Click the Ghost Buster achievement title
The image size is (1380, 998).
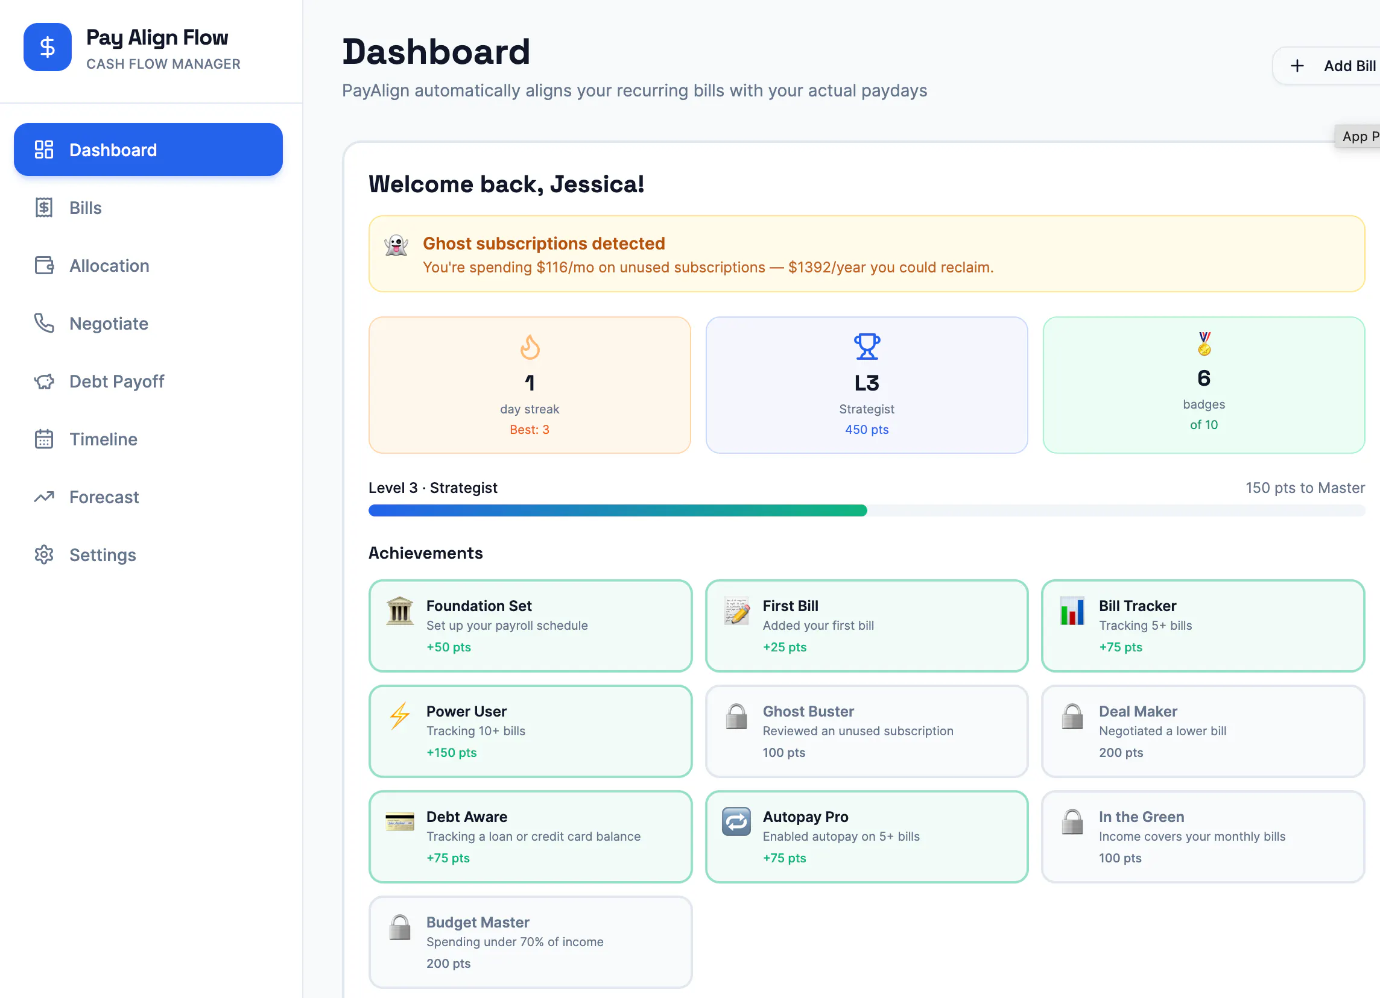point(808,711)
